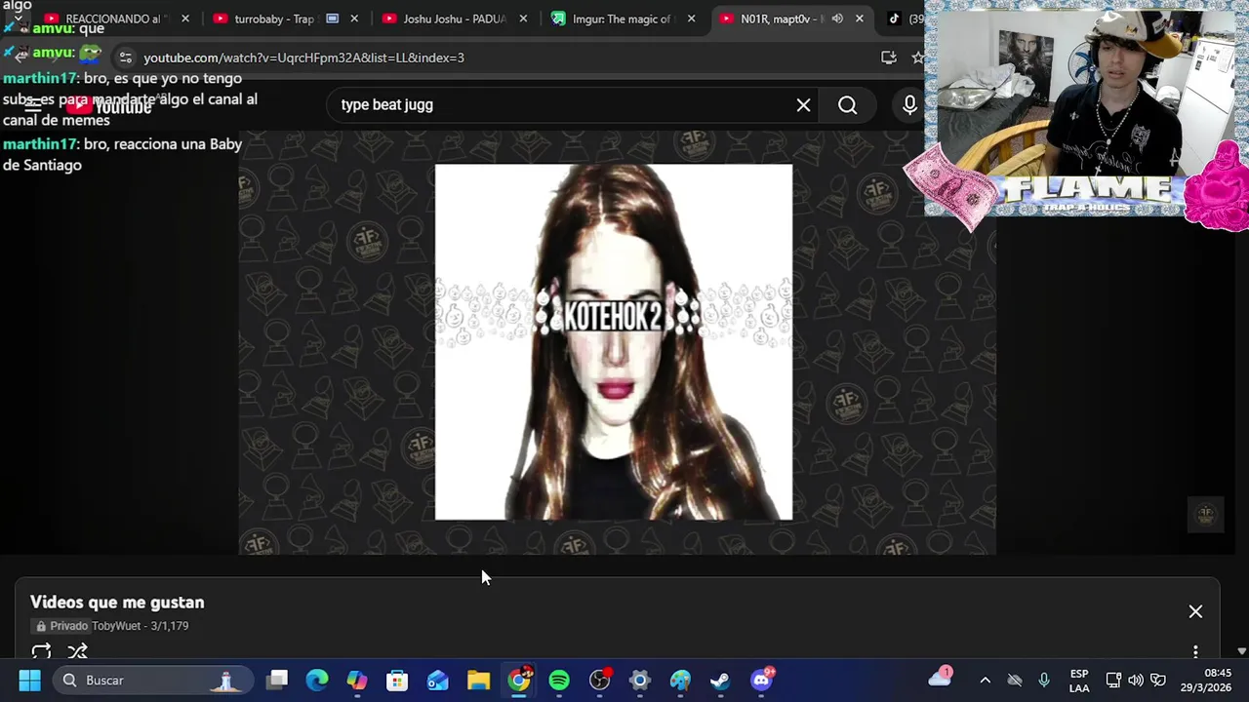Open the weather cloud notification in the tray

coord(940,679)
